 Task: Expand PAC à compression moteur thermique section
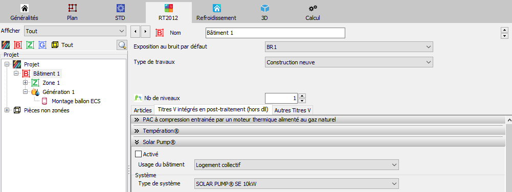[x=318, y=119]
